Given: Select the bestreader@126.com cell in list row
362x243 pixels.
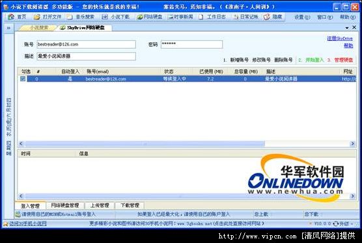Looking at the screenshot, I should pyautogui.click(x=106, y=79).
